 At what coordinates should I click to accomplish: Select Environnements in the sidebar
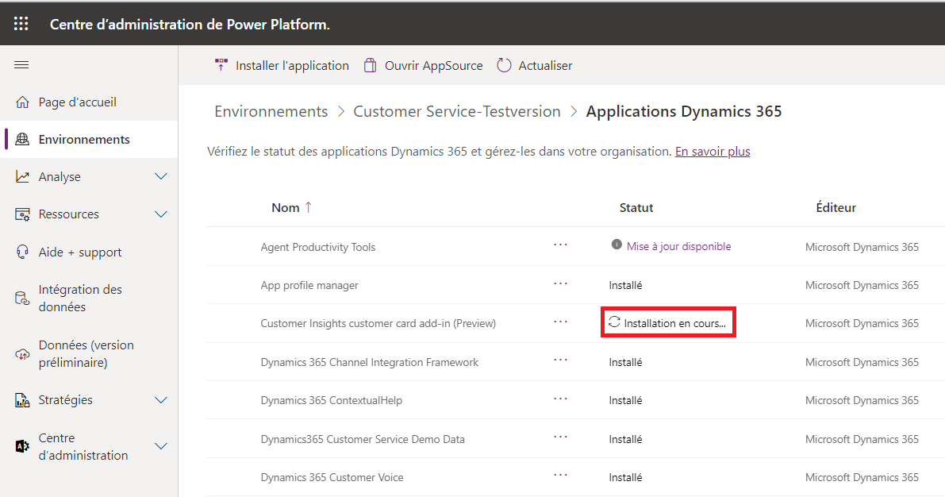[83, 140]
